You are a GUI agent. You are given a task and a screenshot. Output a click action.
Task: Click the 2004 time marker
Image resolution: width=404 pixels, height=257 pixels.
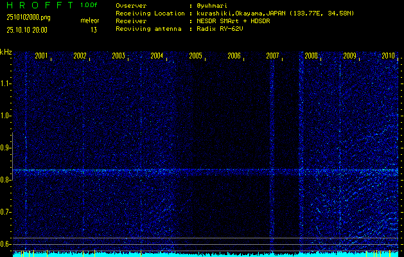(157, 56)
